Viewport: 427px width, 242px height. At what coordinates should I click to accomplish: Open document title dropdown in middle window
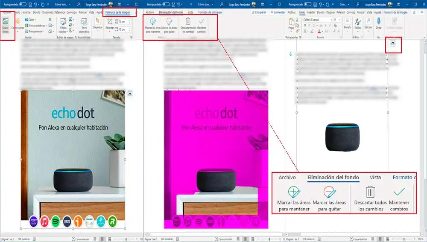tap(205, 4)
